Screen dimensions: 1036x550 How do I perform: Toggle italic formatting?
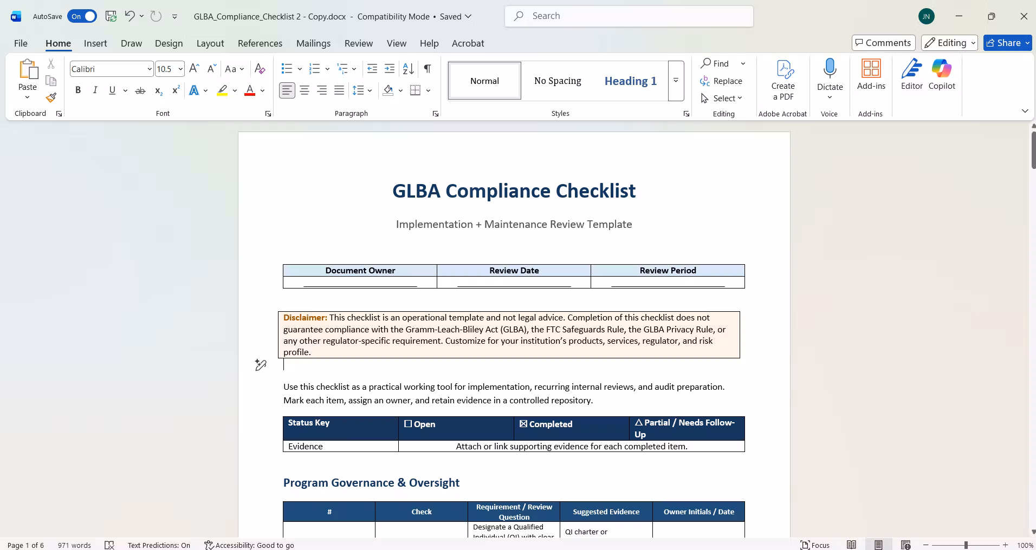coord(95,90)
